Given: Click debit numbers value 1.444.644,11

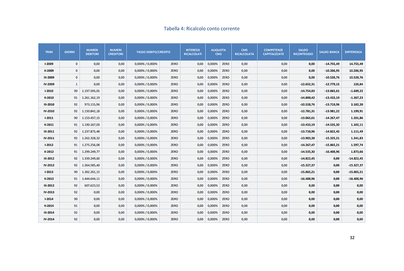Looking at the screenshot, I should coord(91,179).
